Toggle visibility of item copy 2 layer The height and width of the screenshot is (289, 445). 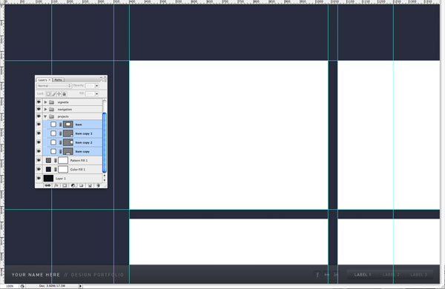point(39,142)
